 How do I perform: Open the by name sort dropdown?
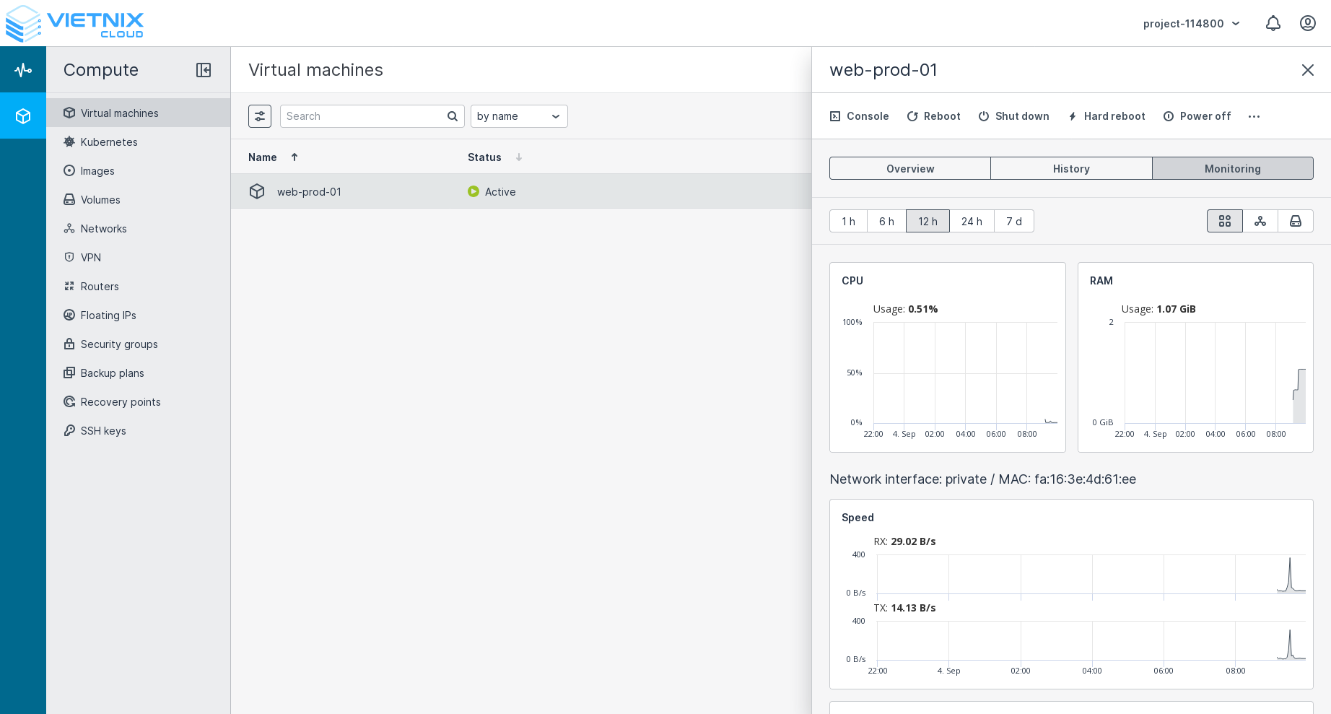tap(518, 116)
